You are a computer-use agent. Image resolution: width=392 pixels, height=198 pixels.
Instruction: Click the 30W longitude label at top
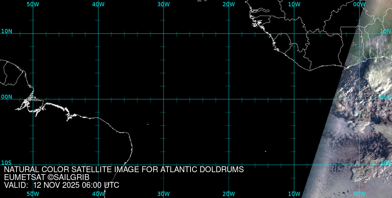(x=163, y=4)
